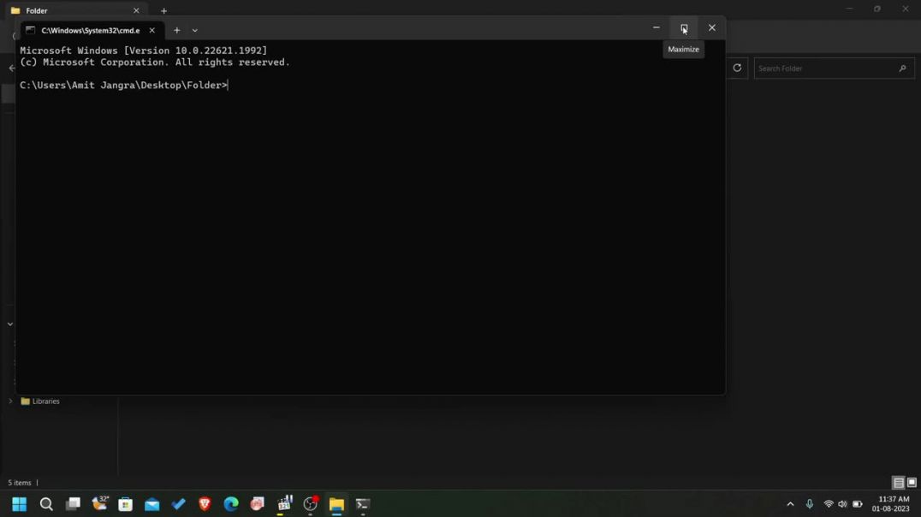
Task: Select Libraries in the navigation pane
Action: 46,401
